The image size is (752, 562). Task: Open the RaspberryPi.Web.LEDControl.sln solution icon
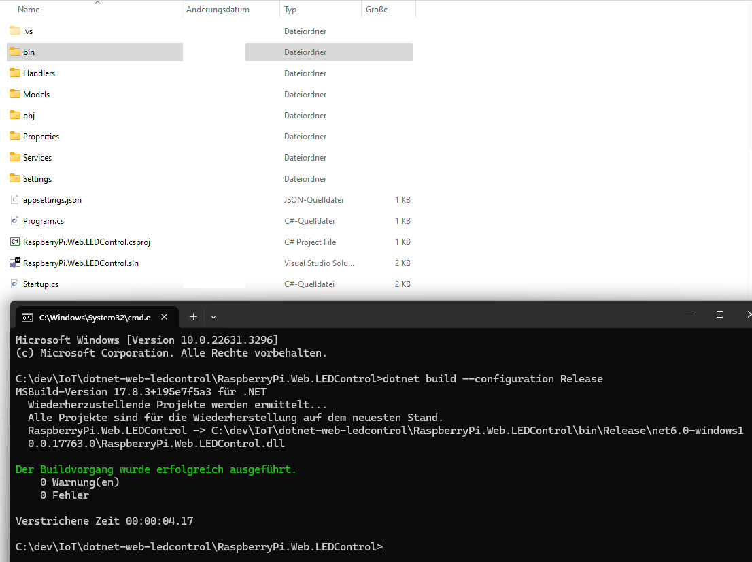[15, 263]
